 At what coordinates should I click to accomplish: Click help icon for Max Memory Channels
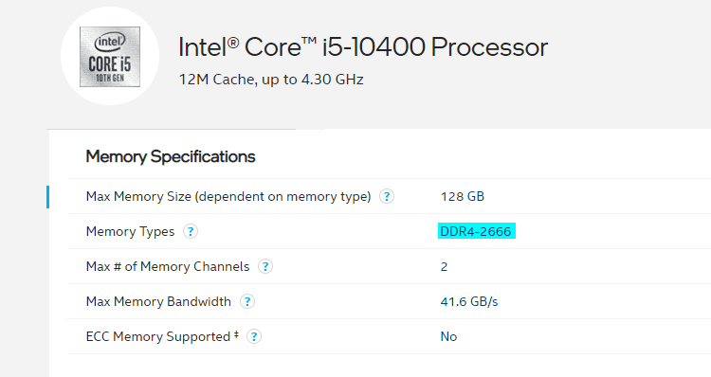pyautogui.click(x=265, y=266)
